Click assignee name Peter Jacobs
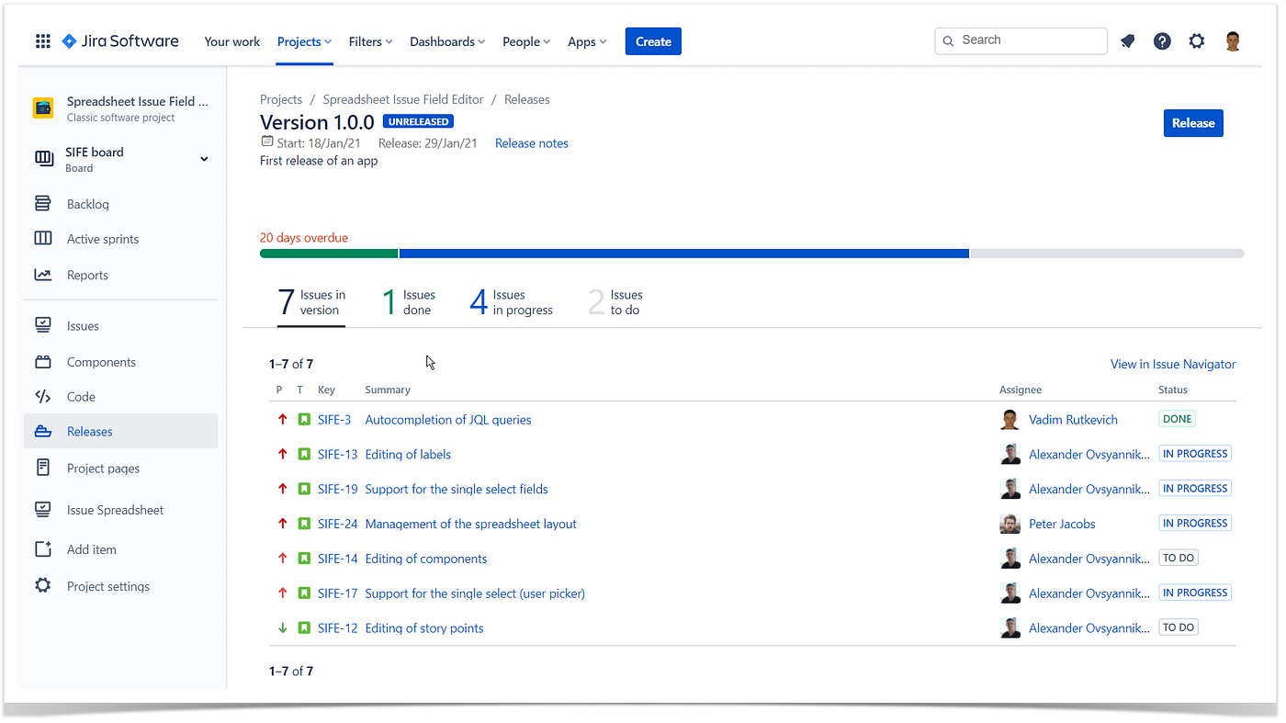Viewport: 1286px width, 723px height. tap(1062, 524)
